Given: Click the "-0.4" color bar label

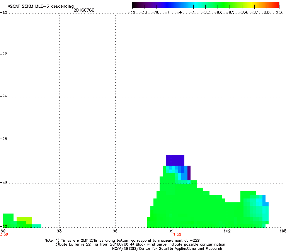Looking at the screenshot, I should 243,12.
